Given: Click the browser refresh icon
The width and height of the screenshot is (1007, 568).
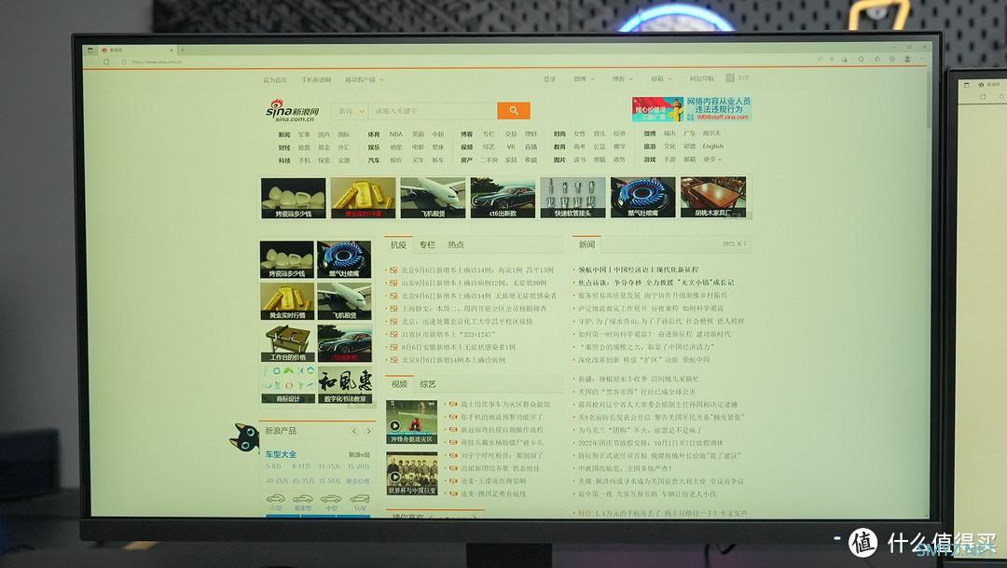Looking at the screenshot, I should click(x=106, y=62).
